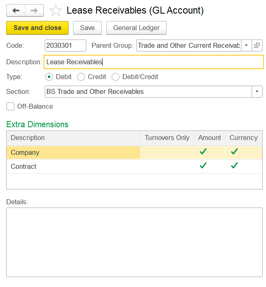The height and width of the screenshot is (287, 266).
Task: Click the Code input field
Action: click(x=65, y=45)
